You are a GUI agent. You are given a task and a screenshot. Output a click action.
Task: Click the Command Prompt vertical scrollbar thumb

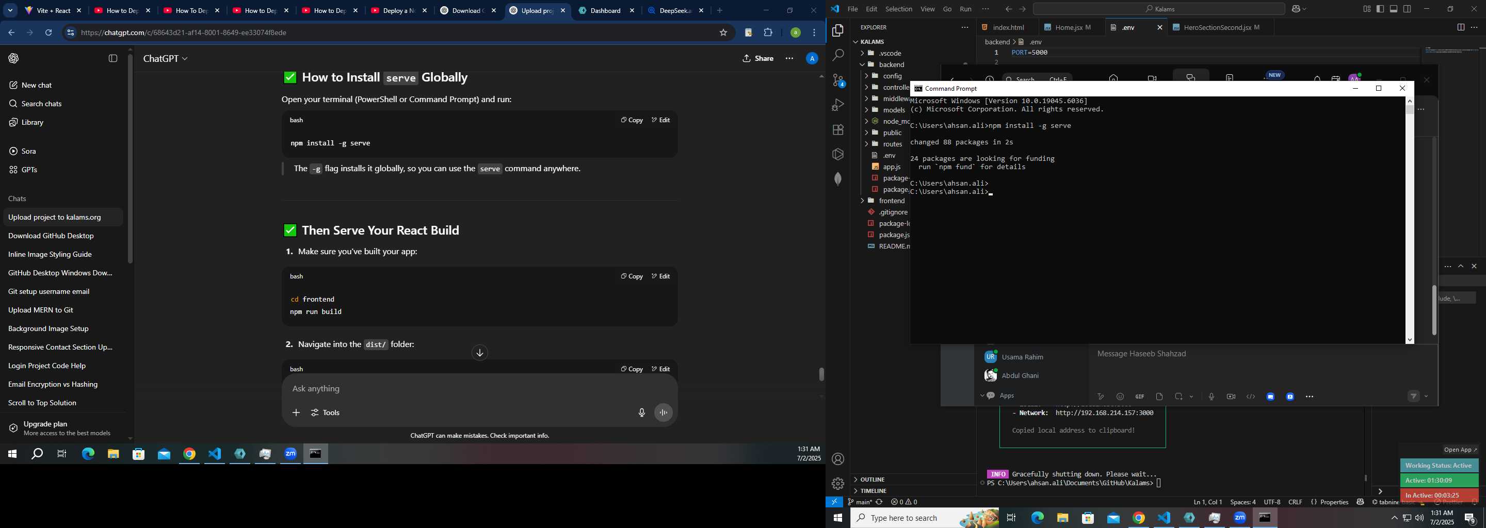[1410, 110]
